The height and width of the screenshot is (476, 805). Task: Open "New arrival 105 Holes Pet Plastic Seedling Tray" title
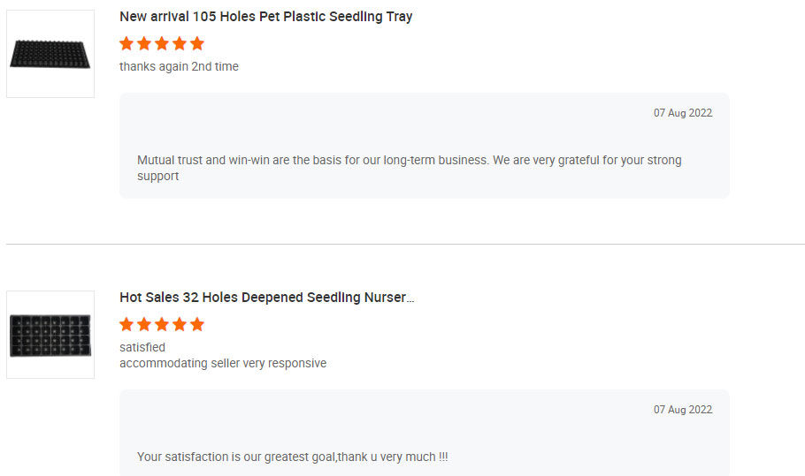[x=265, y=17]
